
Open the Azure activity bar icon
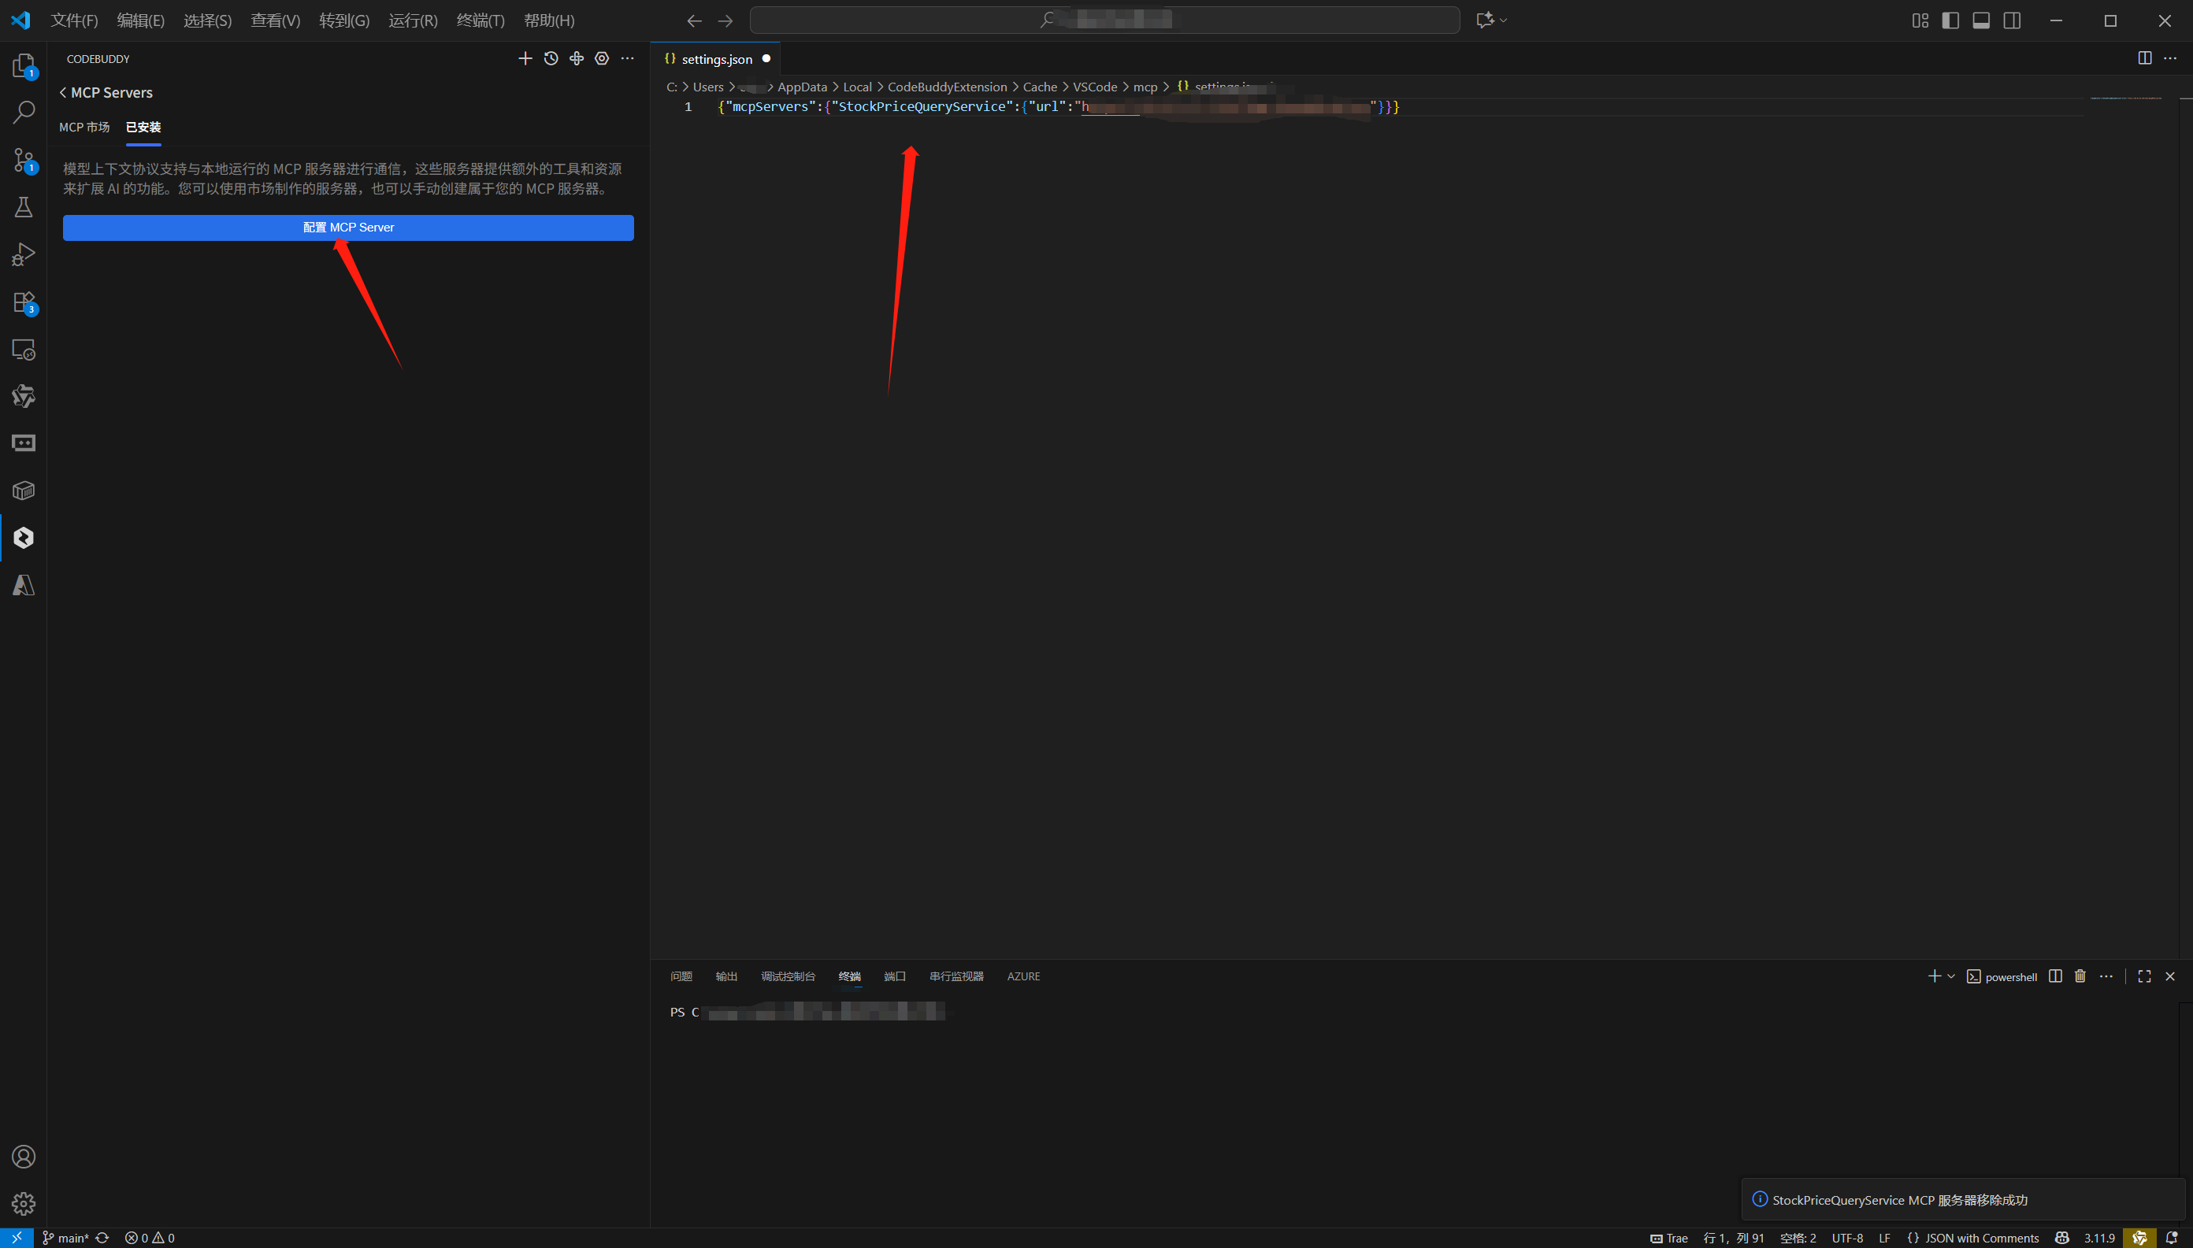point(23,586)
